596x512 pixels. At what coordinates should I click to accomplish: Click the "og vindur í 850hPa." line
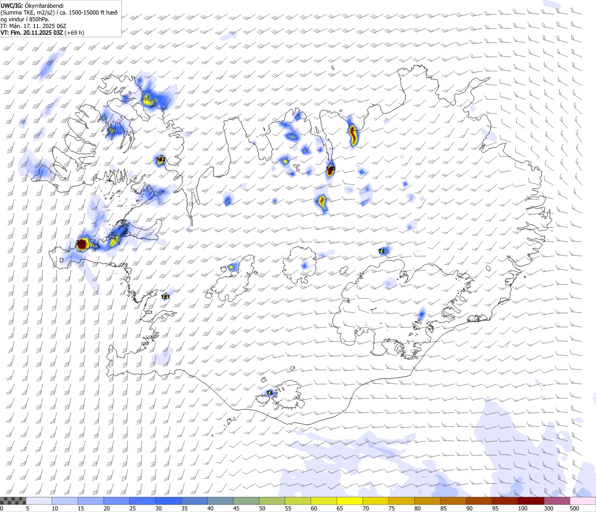[x=25, y=19]
